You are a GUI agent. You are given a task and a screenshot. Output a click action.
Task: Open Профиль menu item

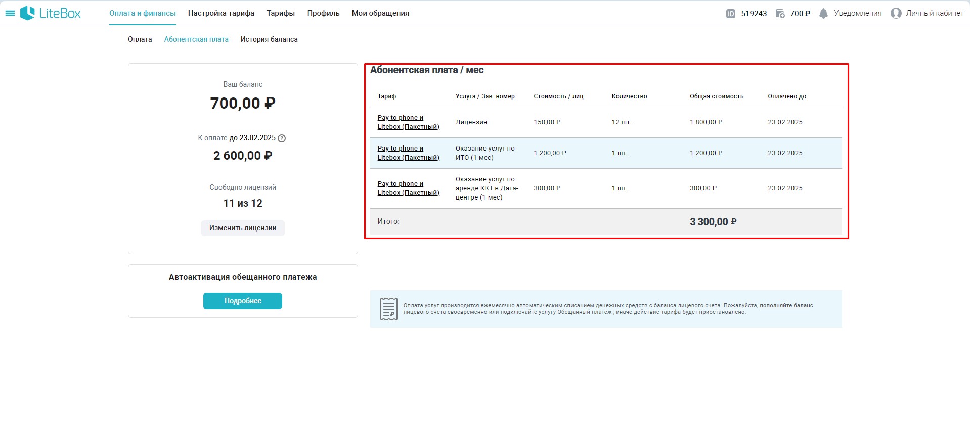coord(323,13)
